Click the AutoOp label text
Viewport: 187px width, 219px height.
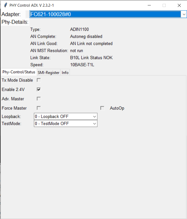(x=117, y=108)
